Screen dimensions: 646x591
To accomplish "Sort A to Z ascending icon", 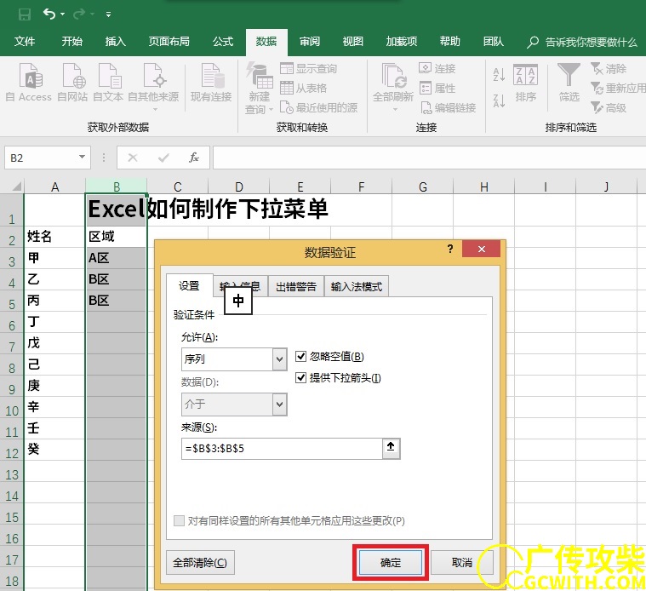I will tap(499, 75).
